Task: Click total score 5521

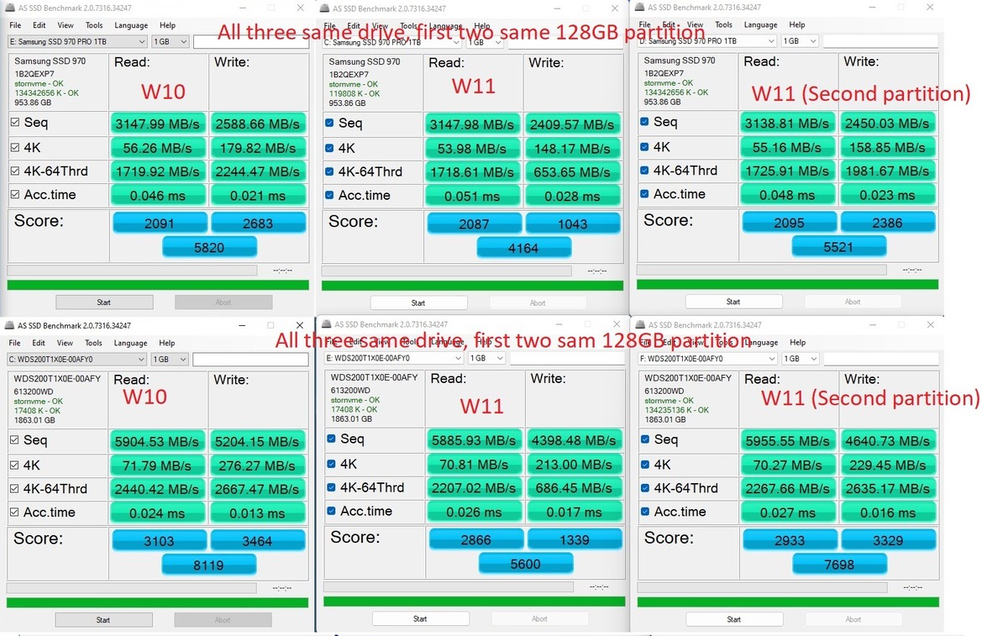Action: point(838,247)
